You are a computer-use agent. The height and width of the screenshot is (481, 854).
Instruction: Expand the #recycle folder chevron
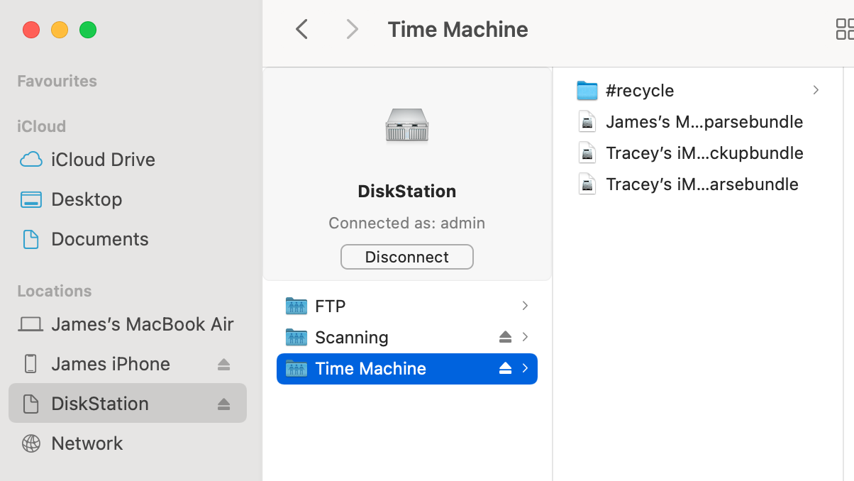coord(816,90)
